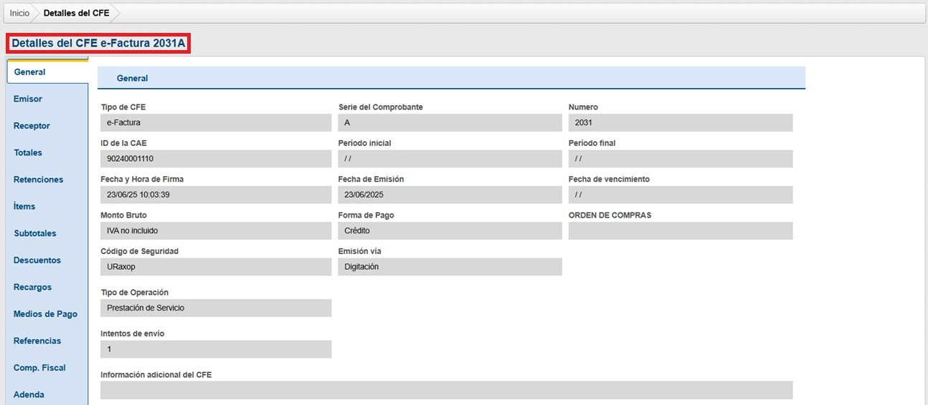Select Monto Bruto field IVA no incluido
Image resolution: width=928 pixels, height=405 pixels.
(x=216, y=231)
